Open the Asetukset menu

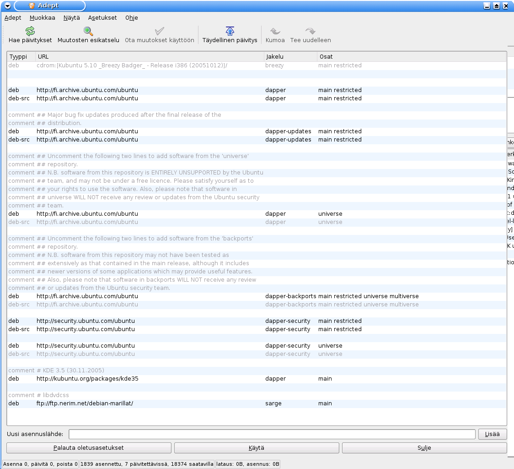tap(102, 18)
